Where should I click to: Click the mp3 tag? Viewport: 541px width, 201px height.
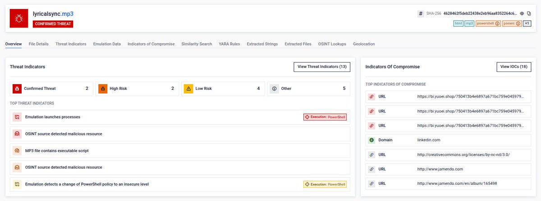tap(469, 23)
